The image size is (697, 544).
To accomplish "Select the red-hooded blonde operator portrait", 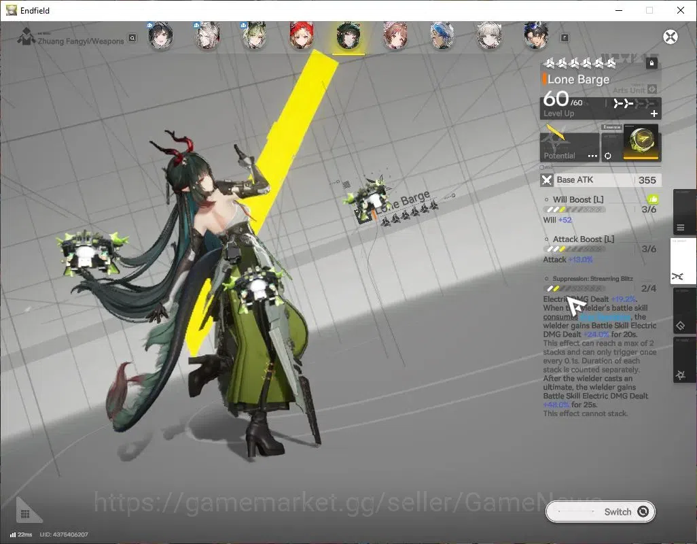I will click(302, 35).
